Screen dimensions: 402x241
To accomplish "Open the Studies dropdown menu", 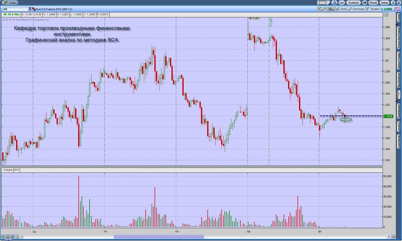I will coord(373,9).
